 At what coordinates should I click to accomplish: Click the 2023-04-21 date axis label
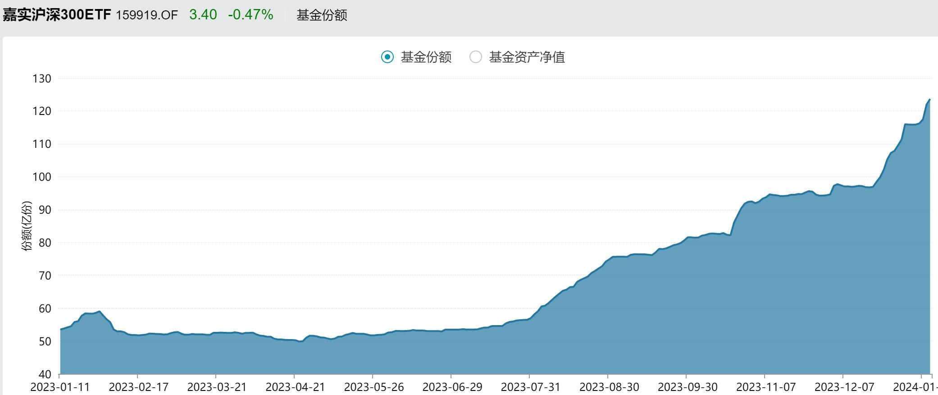(295, 387)
